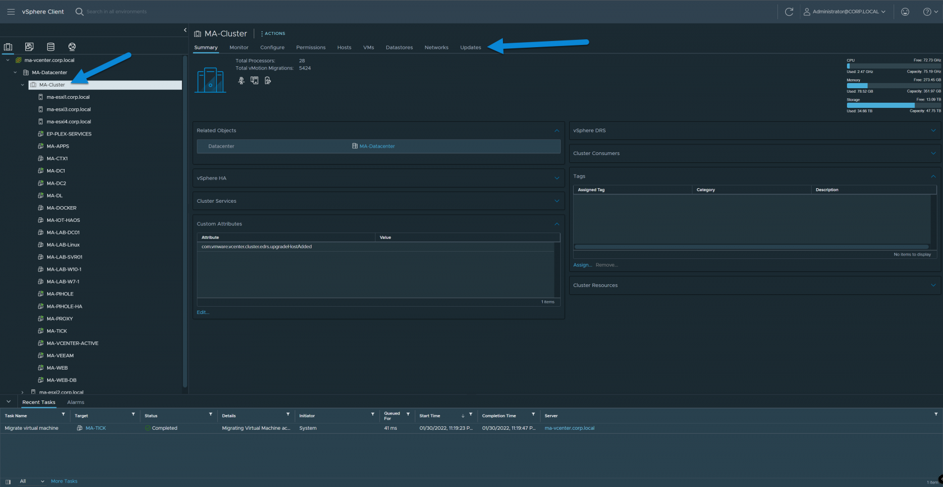The height and width of the screenshot is (487, 943).
Task: Sort by the Start Time column header
Action: coord(430,416)
